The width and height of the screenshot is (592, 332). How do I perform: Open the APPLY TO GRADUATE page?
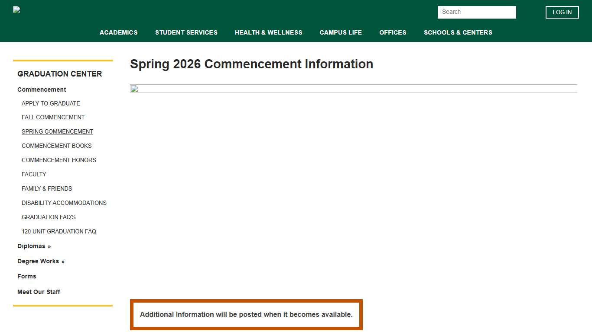click(51, 103)
